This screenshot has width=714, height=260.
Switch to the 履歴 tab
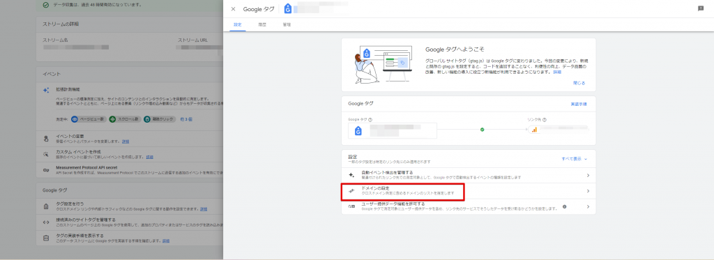pos(262,24)
